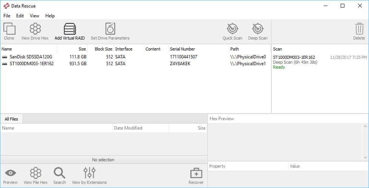Open the Edit menu

point(20,16)
